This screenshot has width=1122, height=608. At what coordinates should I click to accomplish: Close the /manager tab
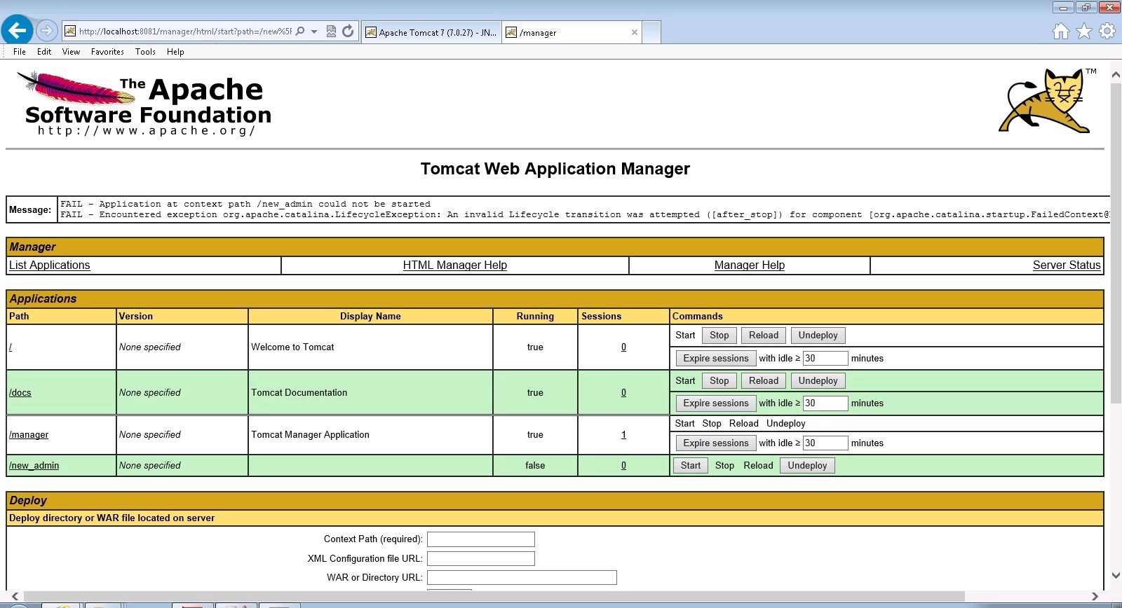(635, 32)
